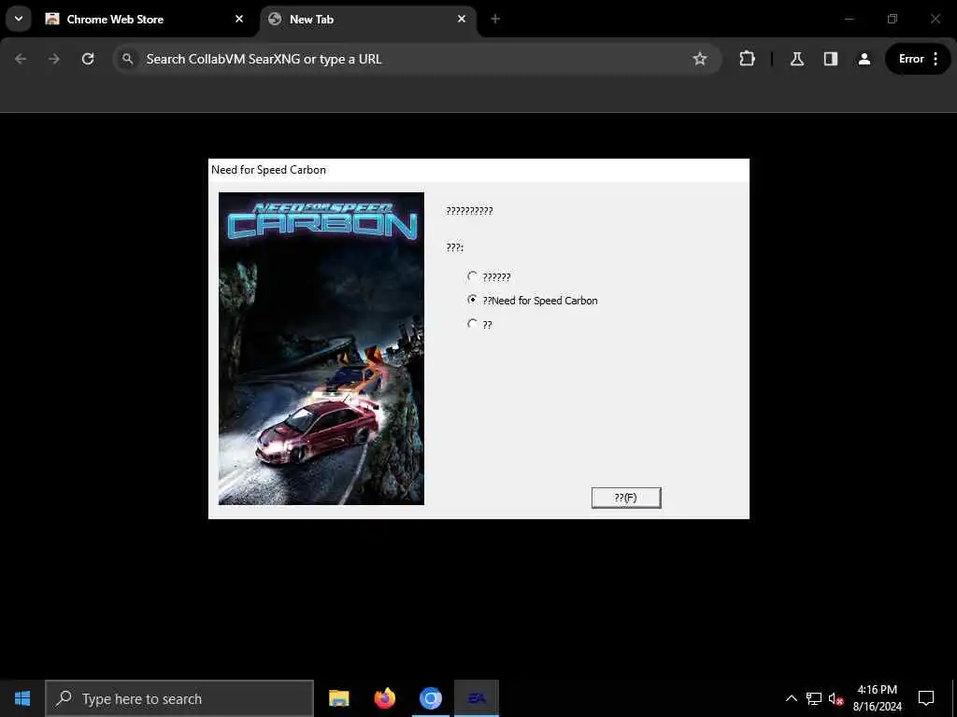Reload the page with refresh icon
The image size is (957, 717).
coord(88,59)
